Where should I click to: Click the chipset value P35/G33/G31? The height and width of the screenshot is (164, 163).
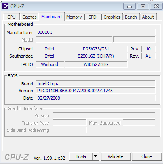point(96,49)
